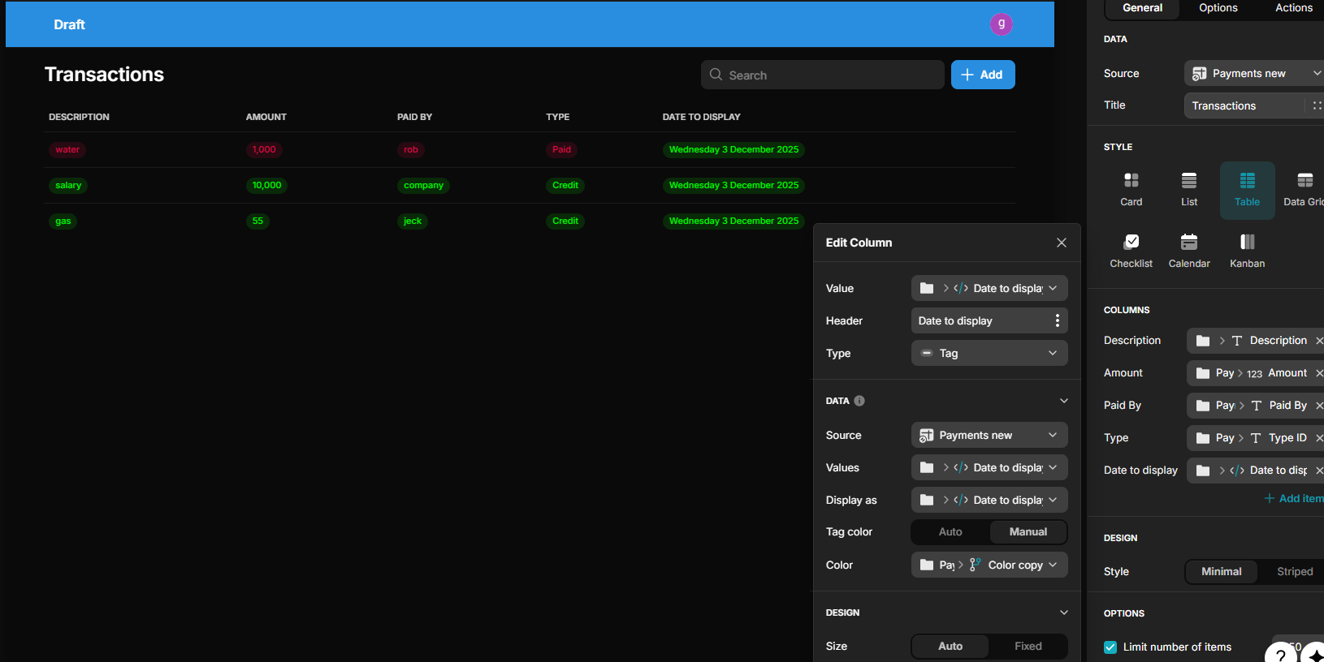
Task: Set column Size to Auto
Action: click(x=950, y=647)
